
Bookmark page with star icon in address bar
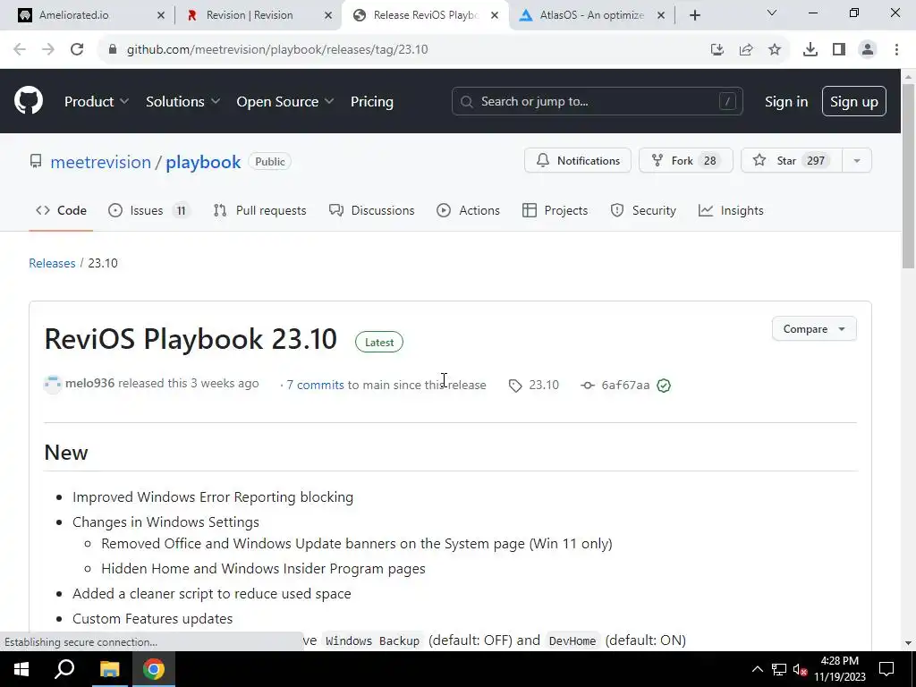point(775,49)
